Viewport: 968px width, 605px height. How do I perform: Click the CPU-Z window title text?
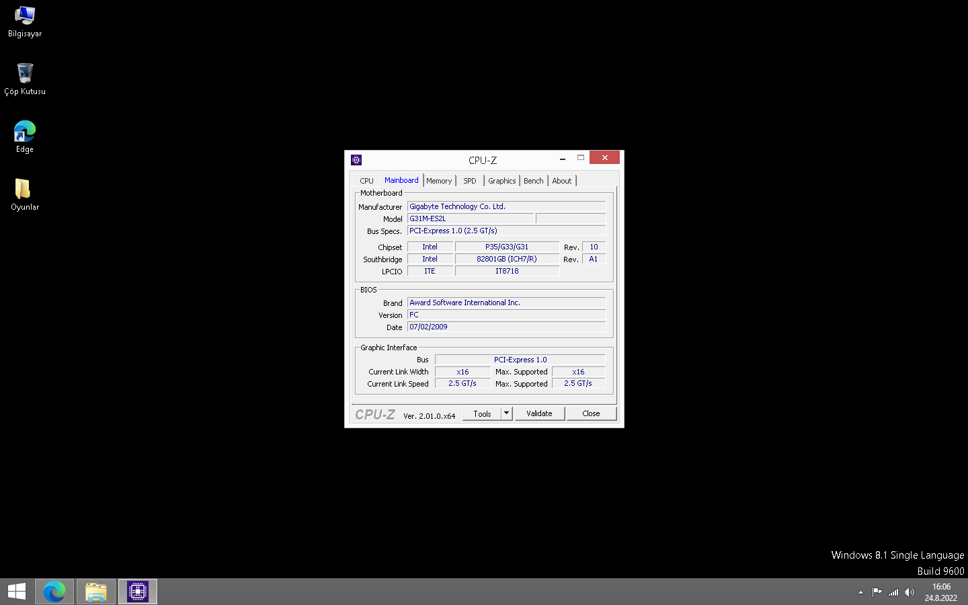pyautogui.click(x=483, y=160)
